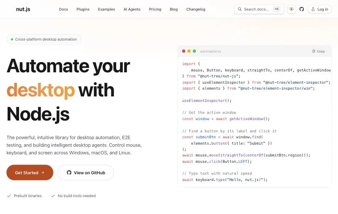Click the "Node.js" headline text

click(38, 114)
